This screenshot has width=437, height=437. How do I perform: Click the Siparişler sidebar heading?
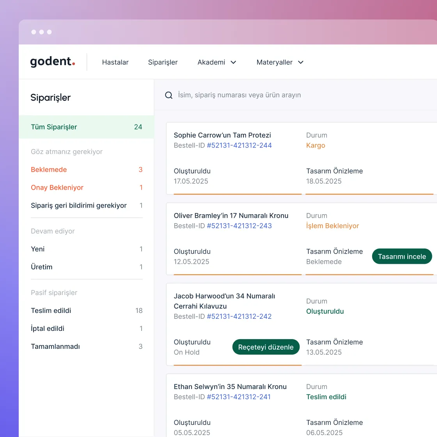click(x=50, y=98)
